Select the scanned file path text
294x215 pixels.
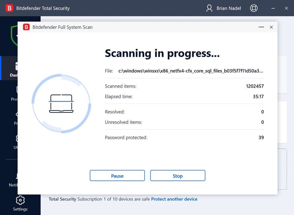coord(191,71)
